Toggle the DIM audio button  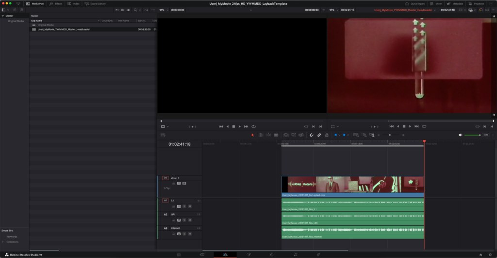point(486,135)
